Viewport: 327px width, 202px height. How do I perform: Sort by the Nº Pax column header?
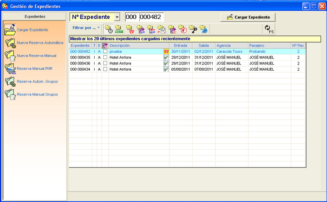298,46
